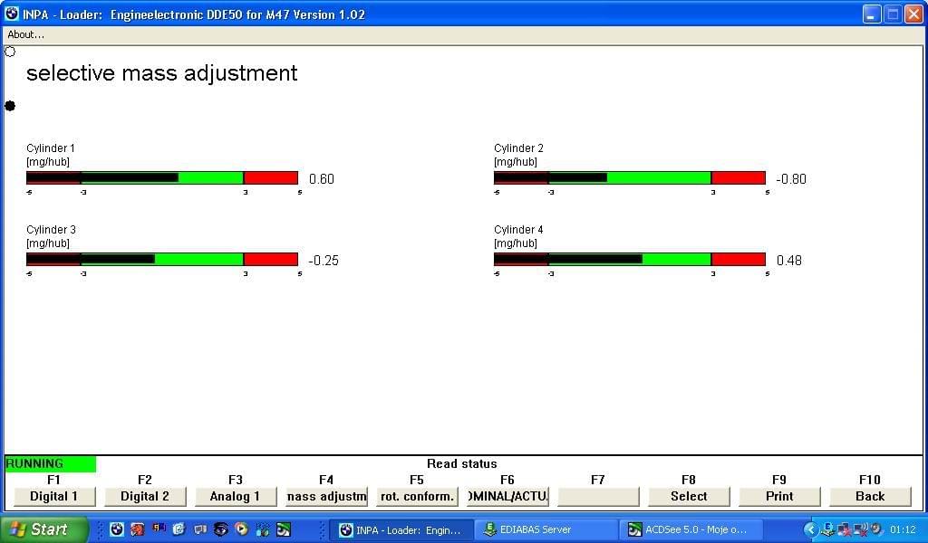Switch to the INPA - Loader taskbar button
This screenshot has height=543, width=928.
click(401, 530)
